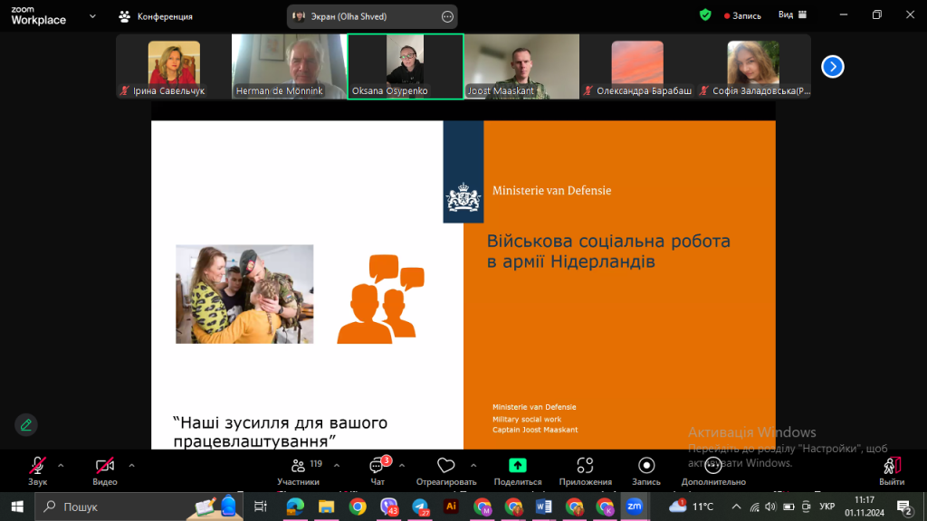The image size is (927, 521).
Task: Open the Чат chat panel
Action: [x=377, y=469]
